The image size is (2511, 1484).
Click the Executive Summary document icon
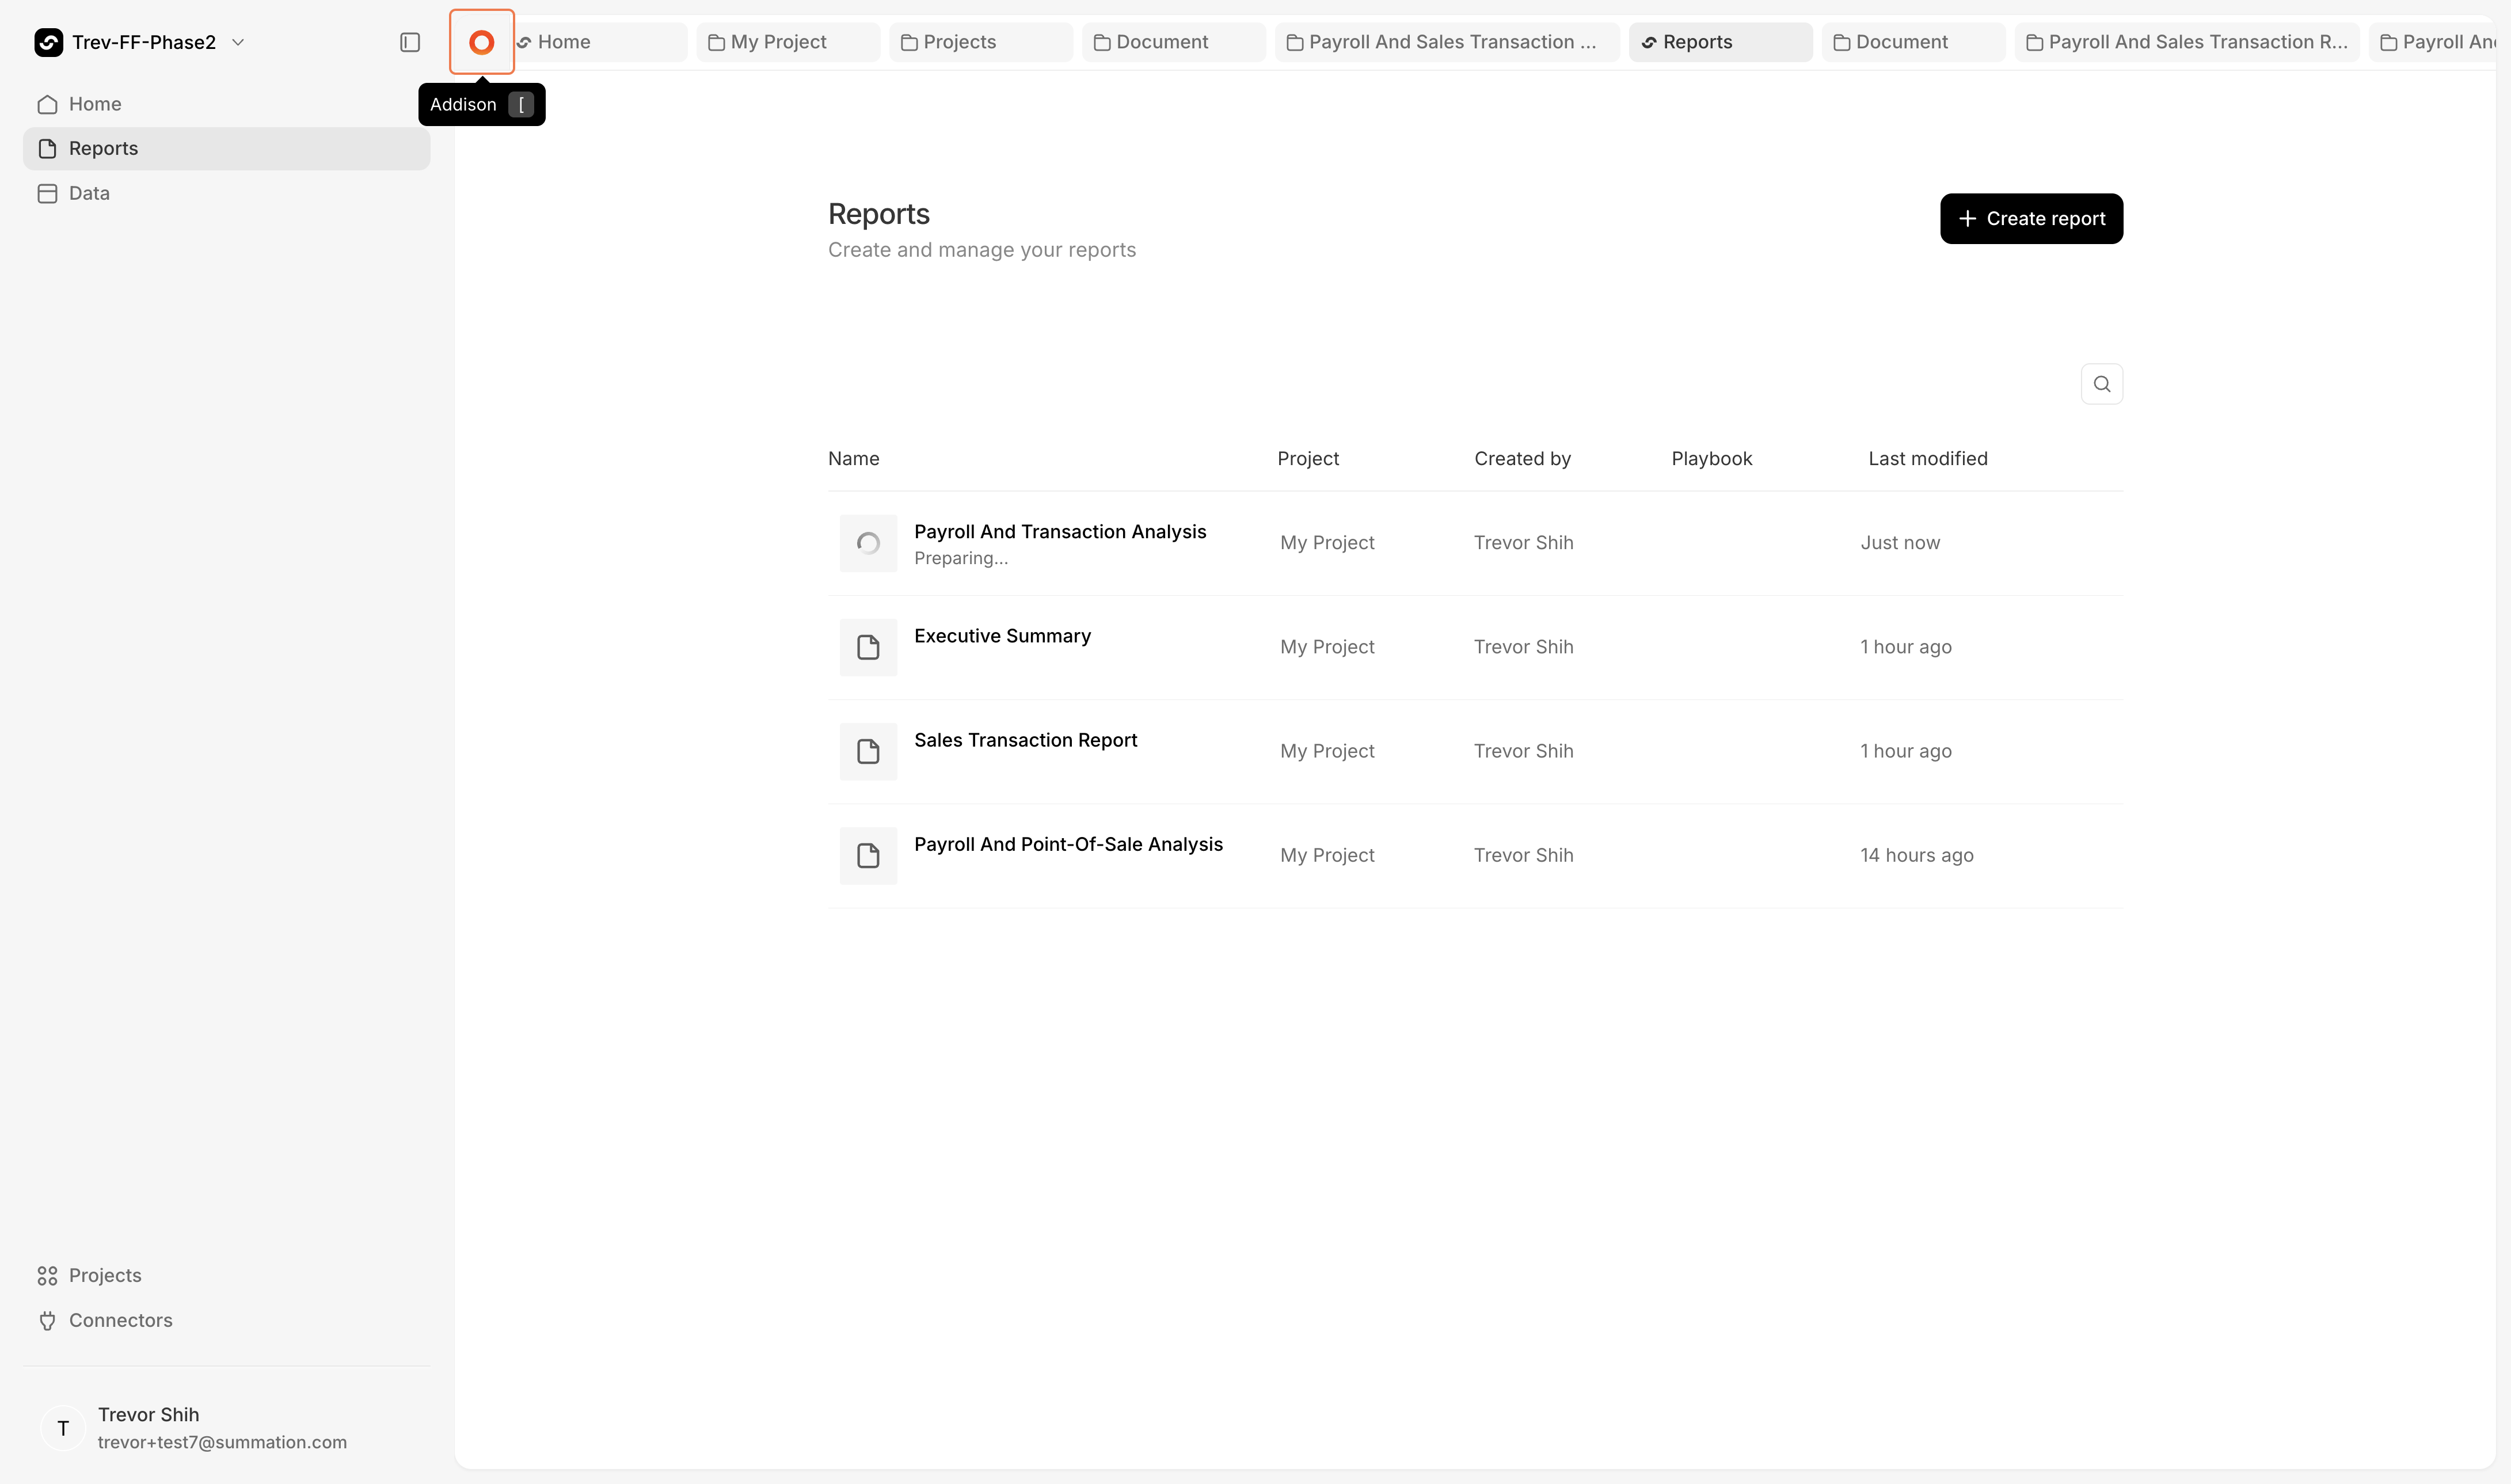click(x=868, y=647)
